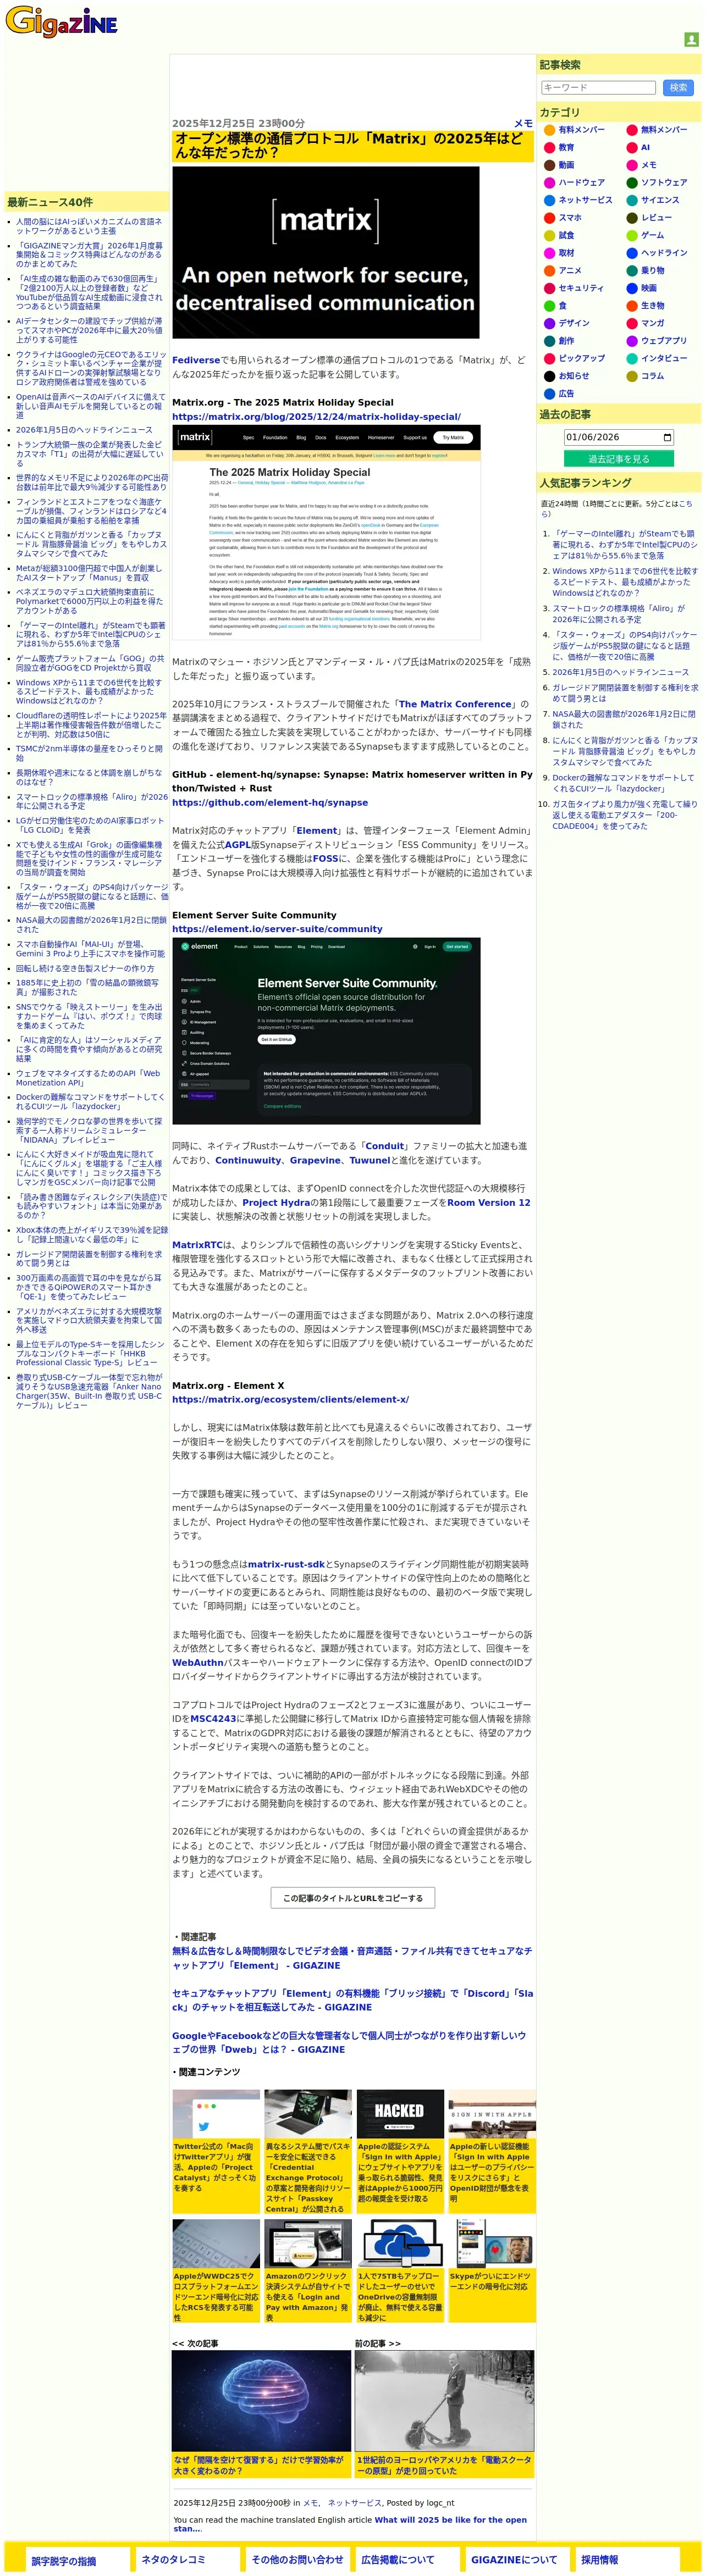Open the セキュリティ category
This screenshot has height=2576, width=706.
click(581, 288)
